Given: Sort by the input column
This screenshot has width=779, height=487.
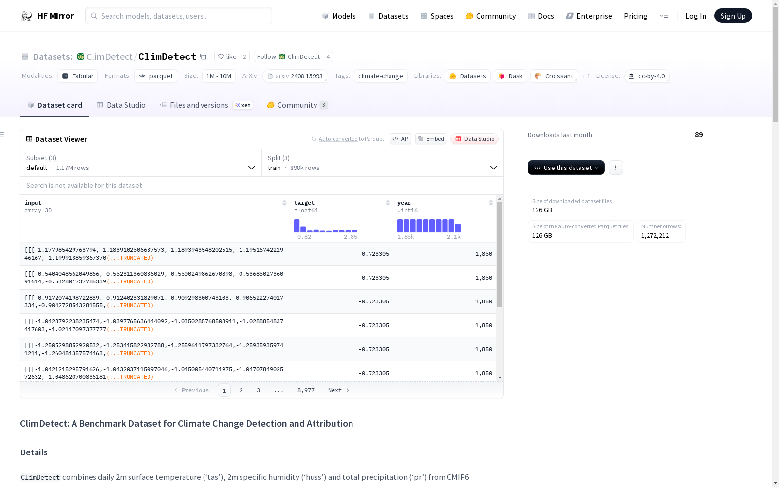Looking at the screenshot, I should pos(284,203).
